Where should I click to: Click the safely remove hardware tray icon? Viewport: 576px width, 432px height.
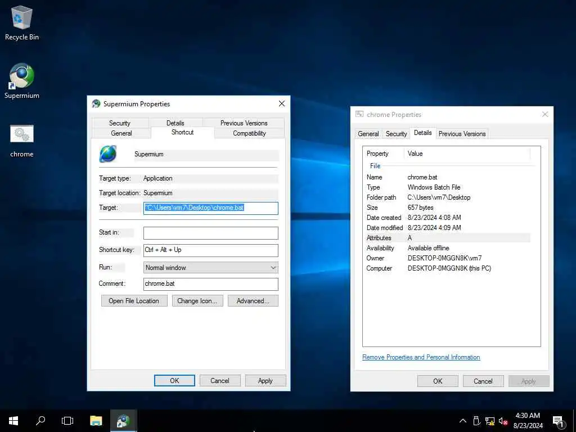pyautogui.click(x=476, y=421)
